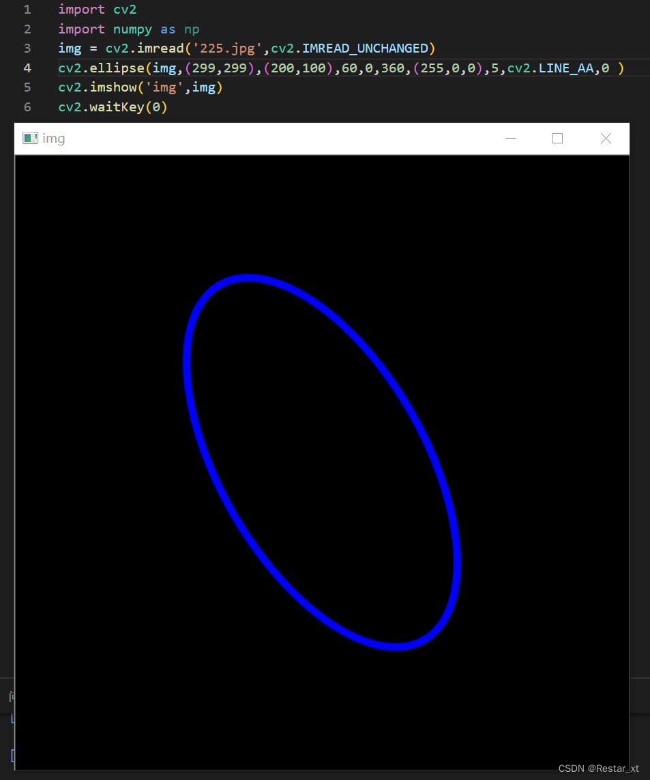The image size is (650, 780).
Task: Click the '225.jpg' string on line 3
Action: pos(227,48)
